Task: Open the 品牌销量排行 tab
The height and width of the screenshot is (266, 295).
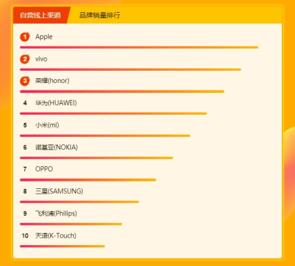Action: [x=99, y=15]
